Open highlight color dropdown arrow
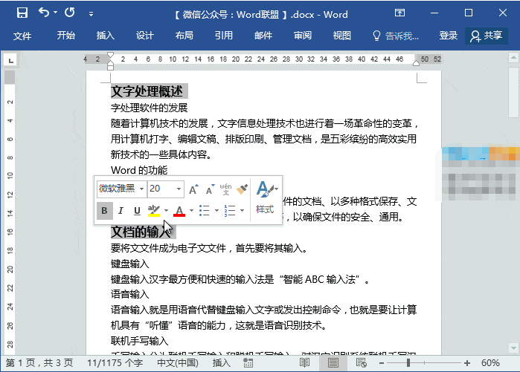 [166, 210]
